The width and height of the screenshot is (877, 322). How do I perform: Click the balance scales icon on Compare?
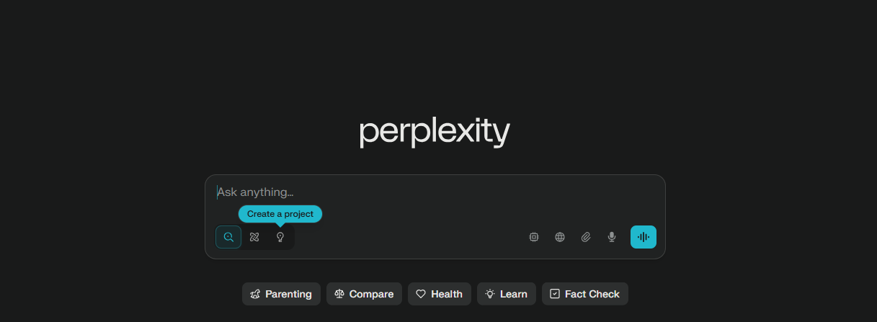(339, 294)
